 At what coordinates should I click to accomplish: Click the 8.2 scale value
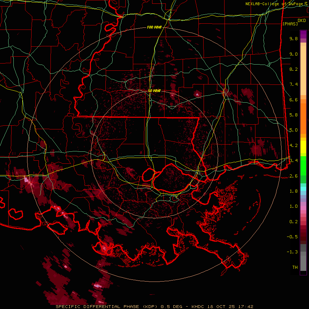(x=294, y=69)
